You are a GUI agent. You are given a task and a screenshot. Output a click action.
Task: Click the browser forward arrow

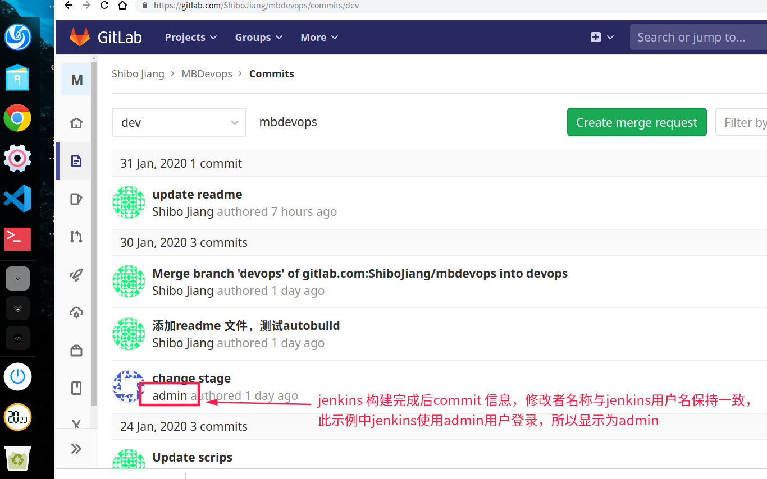[86, 6]
